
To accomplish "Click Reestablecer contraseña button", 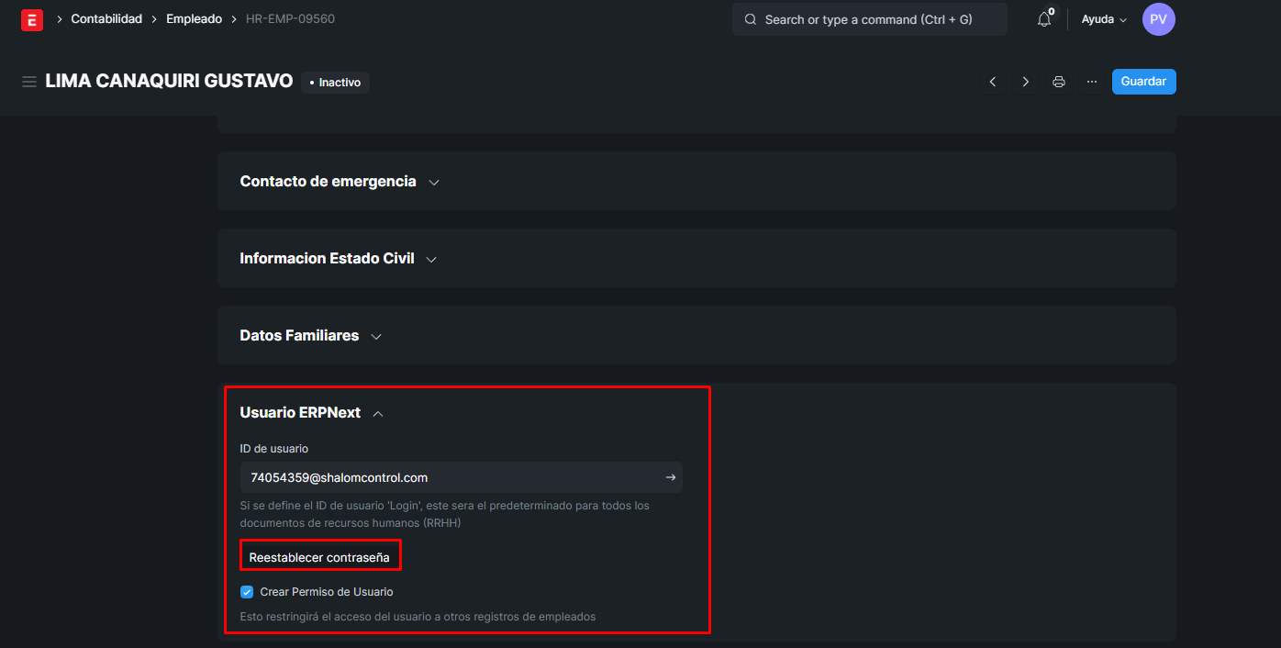I will 319,557.
